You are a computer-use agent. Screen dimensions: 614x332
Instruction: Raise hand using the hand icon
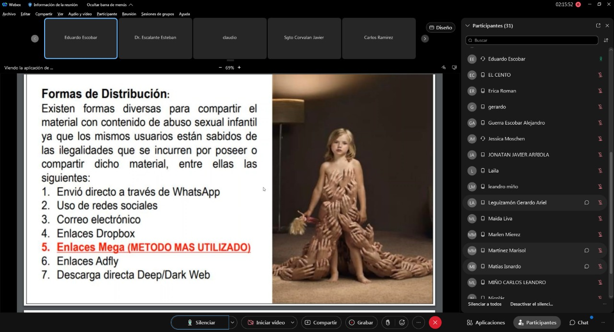(x=388, y=322)
